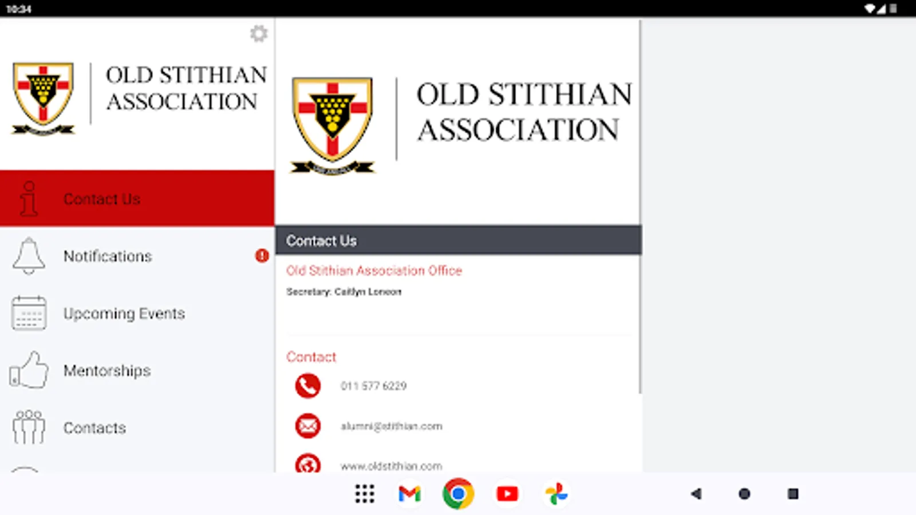
Task: Launch Chrome from the taskbar
Action: pyautogui.click(x=456, y=494)
